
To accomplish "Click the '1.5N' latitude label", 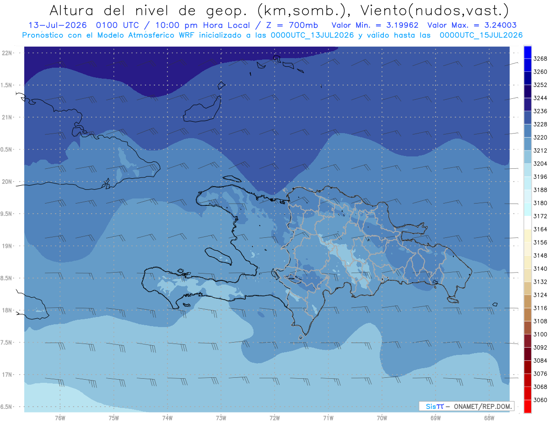I will pos(7,85).
